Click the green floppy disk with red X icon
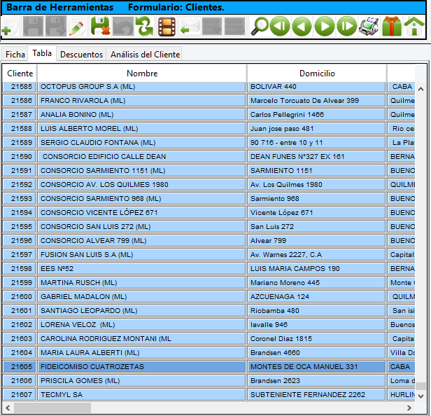 pyautogui.click(x=100, y=27)
